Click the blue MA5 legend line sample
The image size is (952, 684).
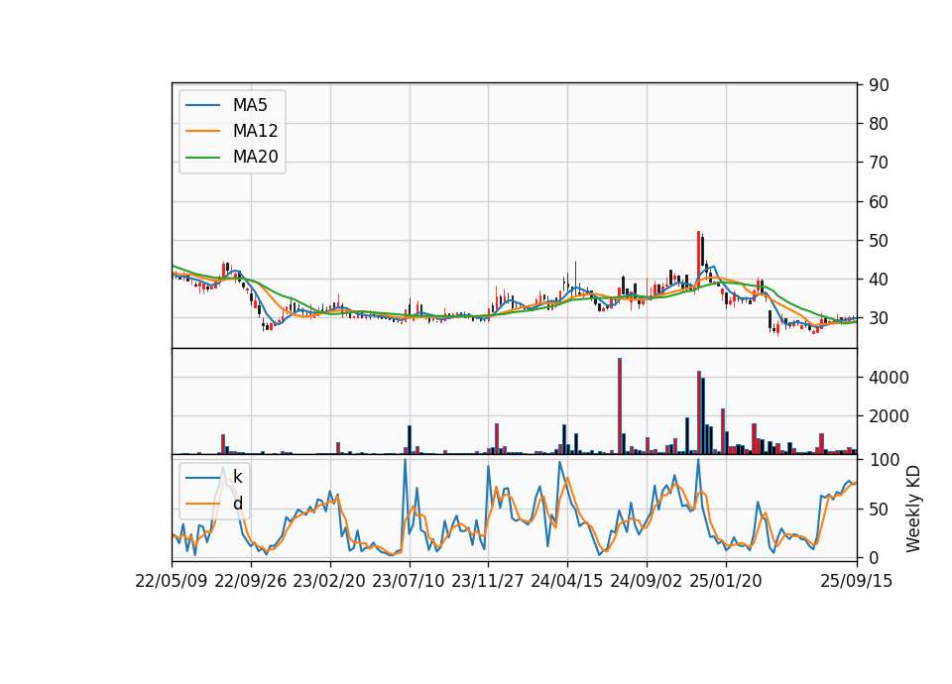tap(202, 106)
